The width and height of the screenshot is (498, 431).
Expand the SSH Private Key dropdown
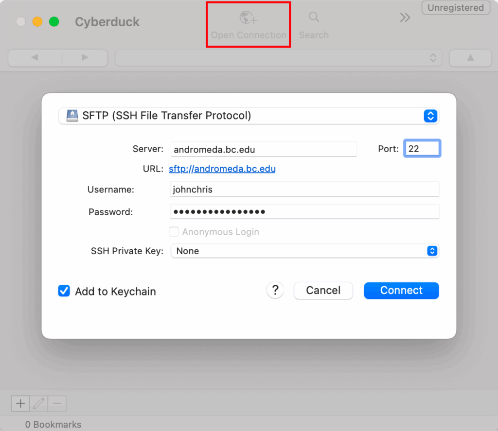tap(305, 251)
